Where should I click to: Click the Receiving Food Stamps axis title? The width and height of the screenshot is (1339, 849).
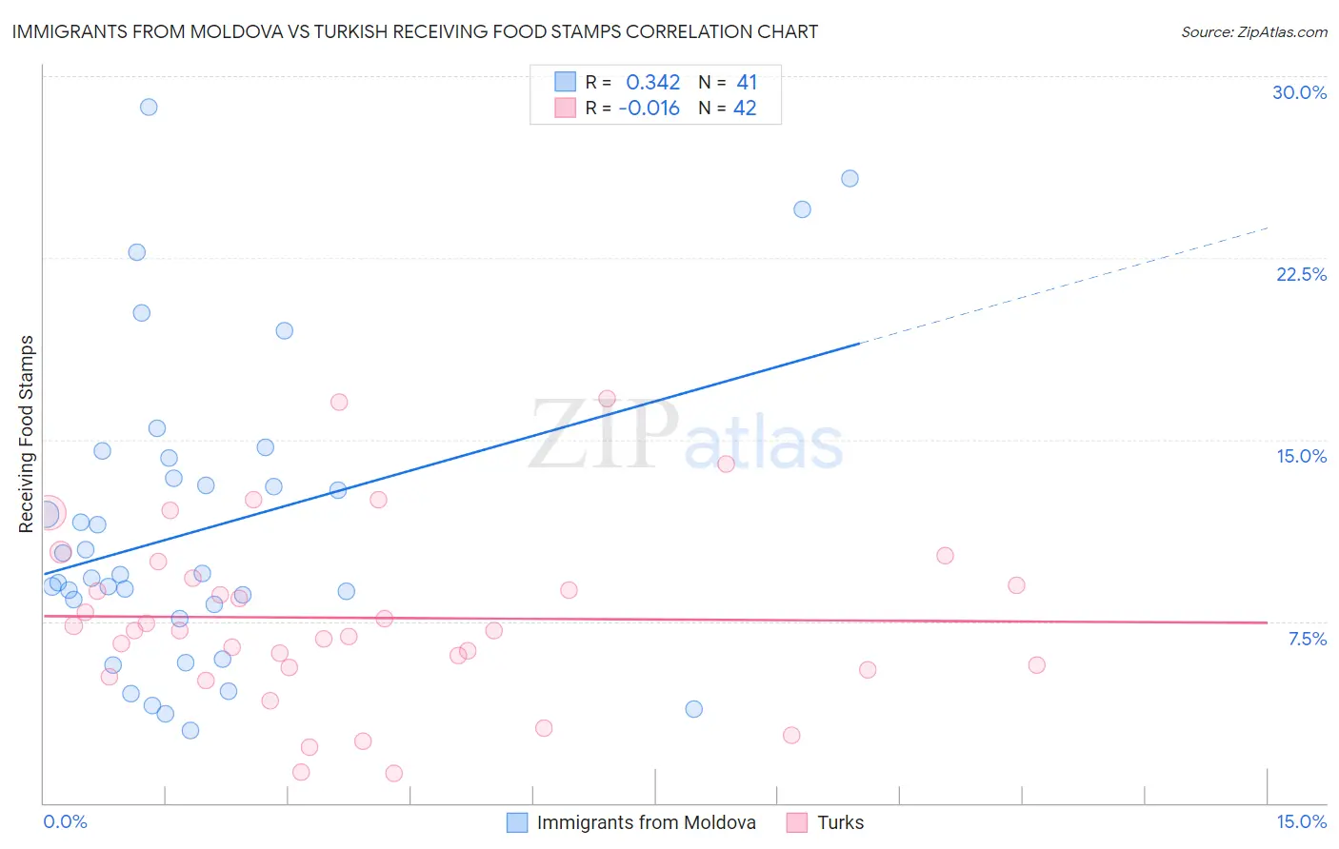pyautogui.click(x=27, y=434)
